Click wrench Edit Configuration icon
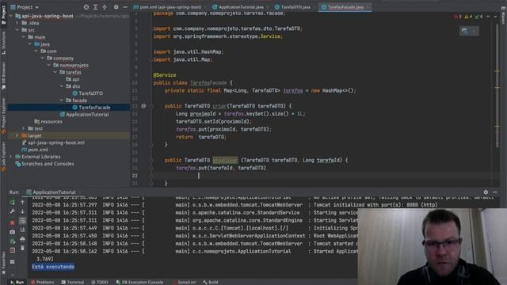 coord(13,211)
